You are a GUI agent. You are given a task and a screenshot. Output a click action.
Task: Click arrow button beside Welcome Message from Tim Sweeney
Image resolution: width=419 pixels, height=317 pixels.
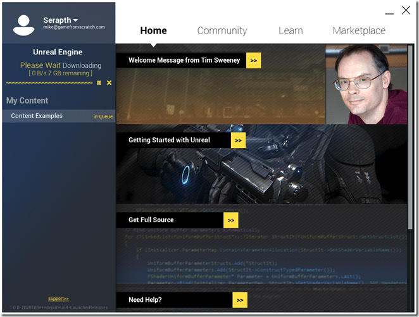pos(253,61)
